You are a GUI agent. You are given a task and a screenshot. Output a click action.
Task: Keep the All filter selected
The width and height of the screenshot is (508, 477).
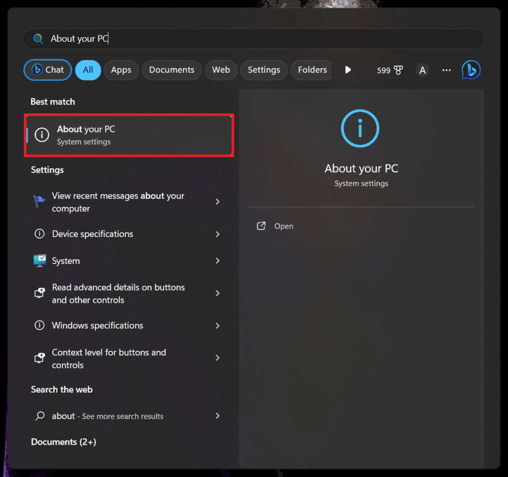click(88, 70)
